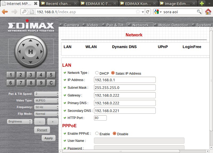This screenshot has width=213, height=153.
Task: Click the Home (H) button on pan control
Action: point(31,52)
